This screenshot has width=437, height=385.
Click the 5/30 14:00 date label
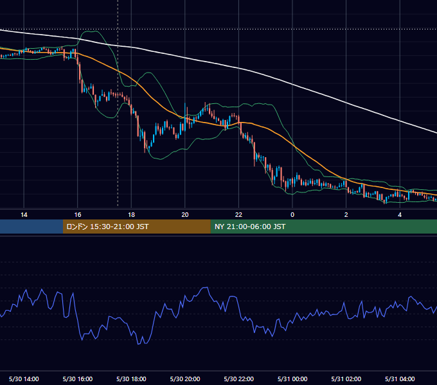[x=24, y=379]
